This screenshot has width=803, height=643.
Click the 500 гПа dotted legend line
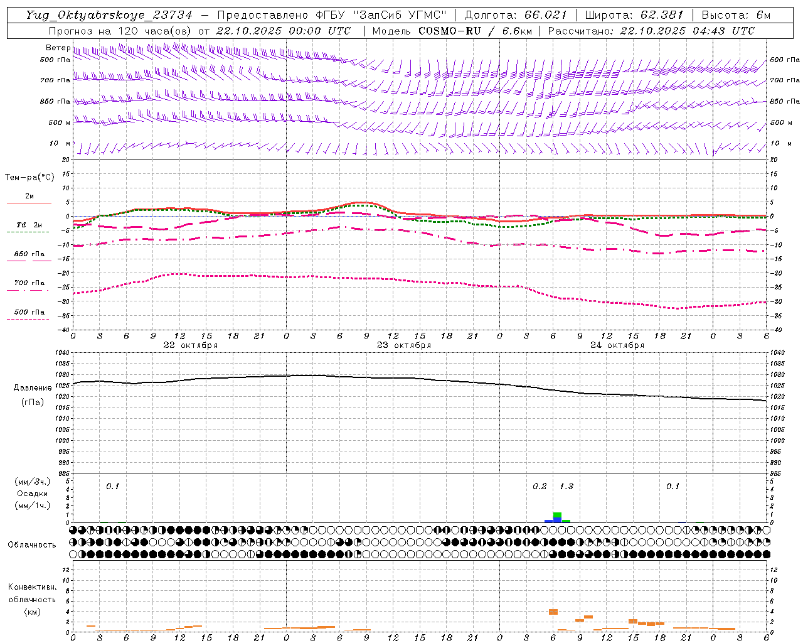point(28,320)
